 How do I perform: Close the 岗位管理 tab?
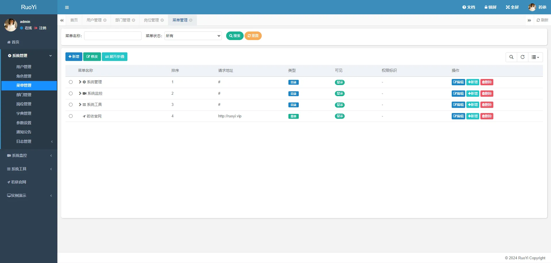(x=162, y=20)
